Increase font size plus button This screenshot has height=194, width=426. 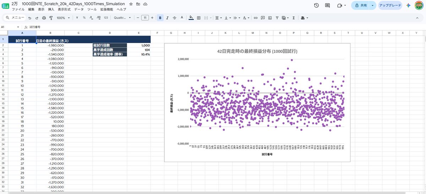[x=152, y=17]
